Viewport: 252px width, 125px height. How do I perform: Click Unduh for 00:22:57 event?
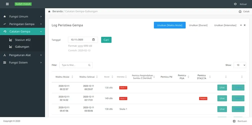[238, 88]
